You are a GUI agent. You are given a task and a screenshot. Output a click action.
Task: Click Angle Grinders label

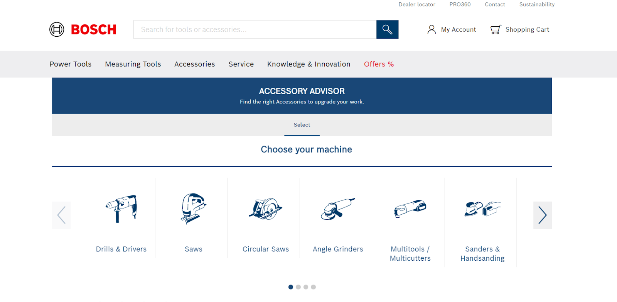click(x=338, y=249)
